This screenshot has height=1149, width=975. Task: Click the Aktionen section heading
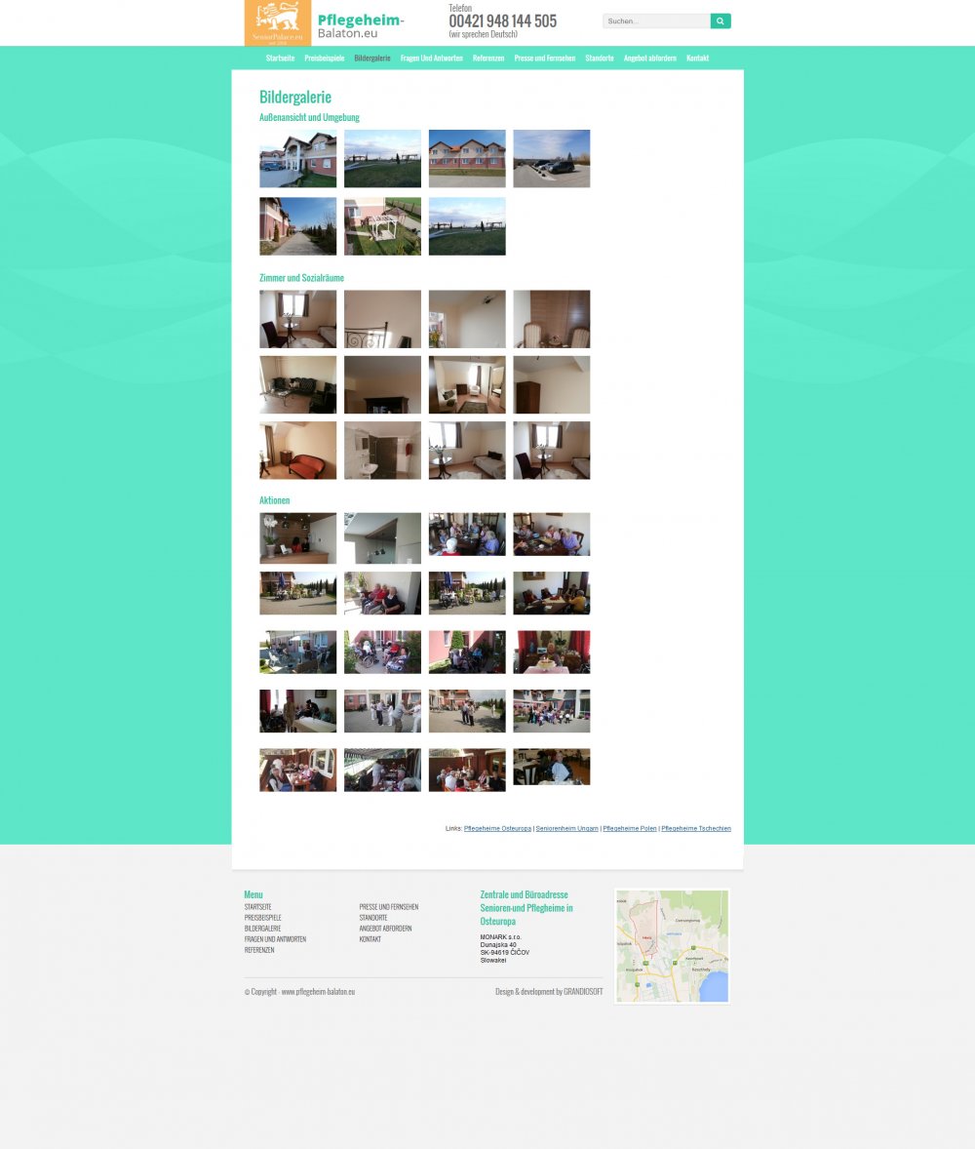[x=275, y=500]
